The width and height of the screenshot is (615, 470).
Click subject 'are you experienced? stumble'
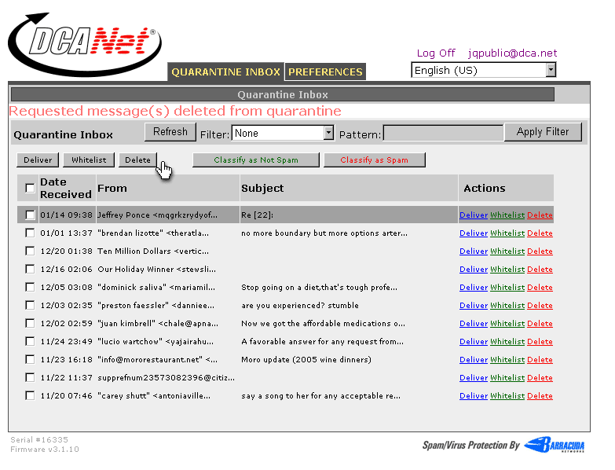300,305
